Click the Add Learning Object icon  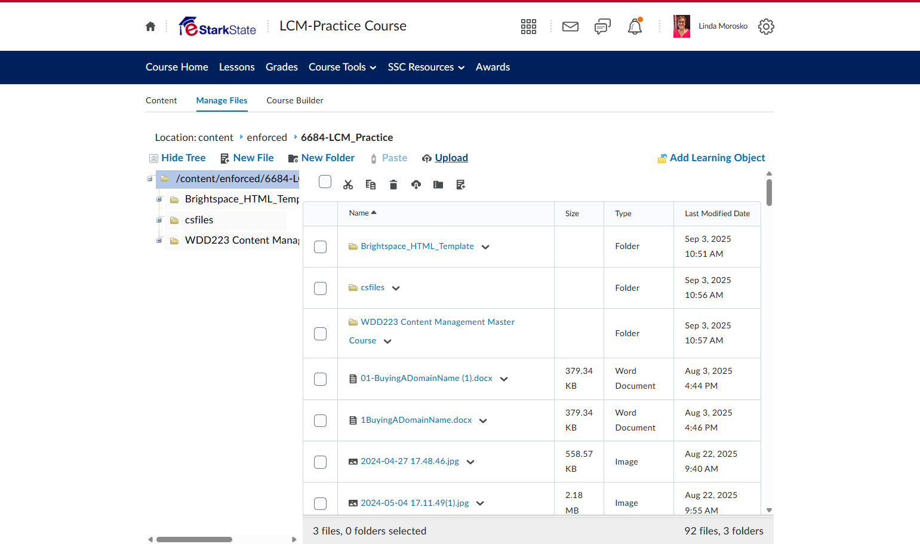click(662, 158)
